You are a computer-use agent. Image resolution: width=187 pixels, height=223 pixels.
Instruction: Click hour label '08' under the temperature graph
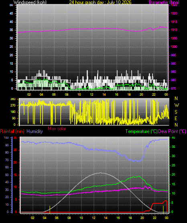[69, 218]
